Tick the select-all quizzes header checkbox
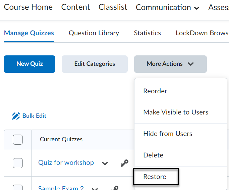 tap(18, 139)
